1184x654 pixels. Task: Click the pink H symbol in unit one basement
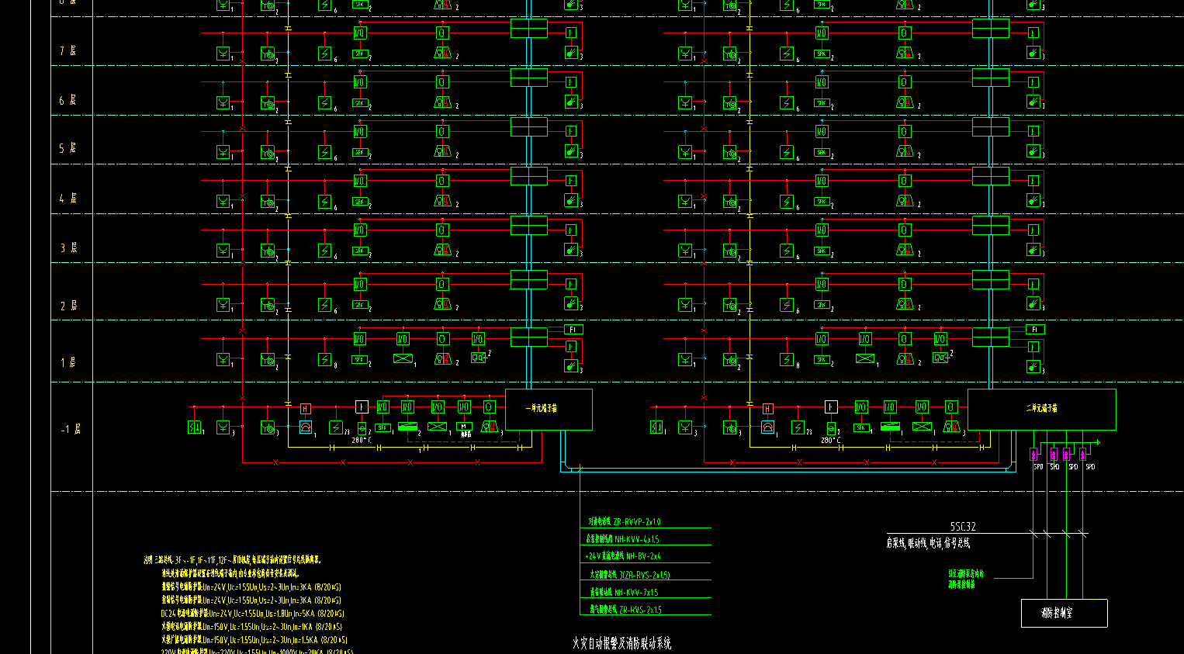pos(305,409)
